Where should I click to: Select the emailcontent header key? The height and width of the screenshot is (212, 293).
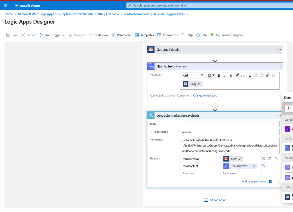200,166
